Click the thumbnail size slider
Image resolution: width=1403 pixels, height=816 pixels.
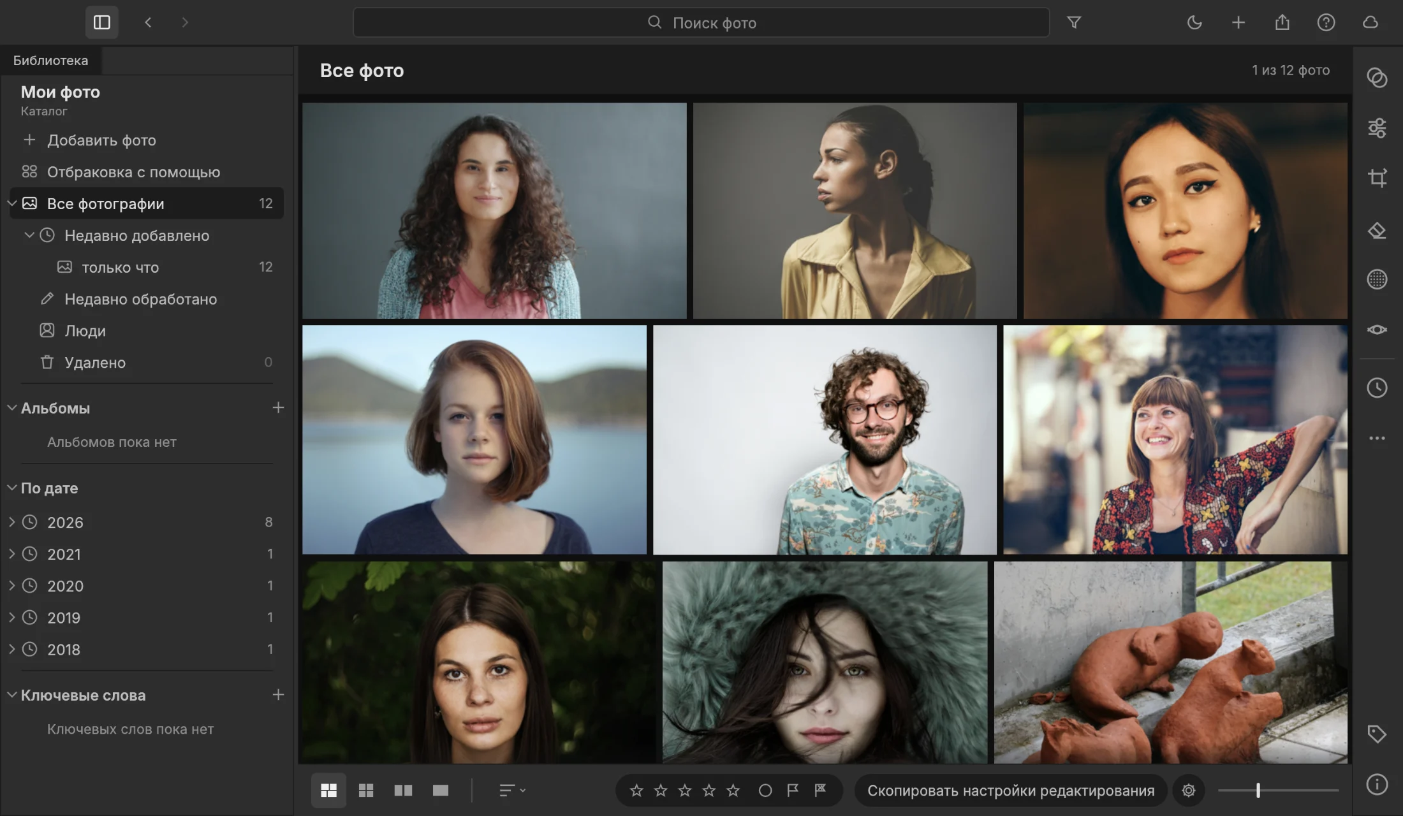pyautogui.click(x=1278, y=790)
